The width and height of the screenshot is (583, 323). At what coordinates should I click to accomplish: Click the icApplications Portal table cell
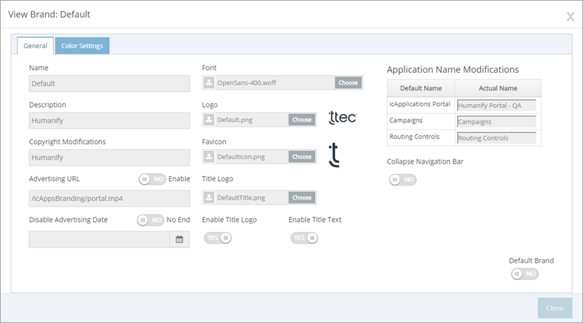pyautogui.click(x=420, y=104)
